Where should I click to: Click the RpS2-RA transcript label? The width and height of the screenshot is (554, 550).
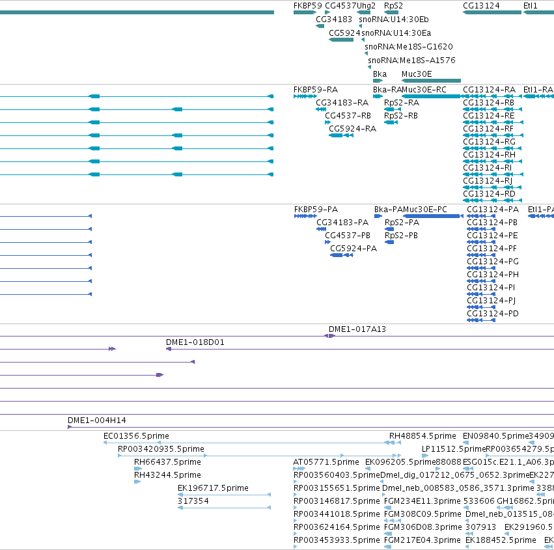(402, 102)
